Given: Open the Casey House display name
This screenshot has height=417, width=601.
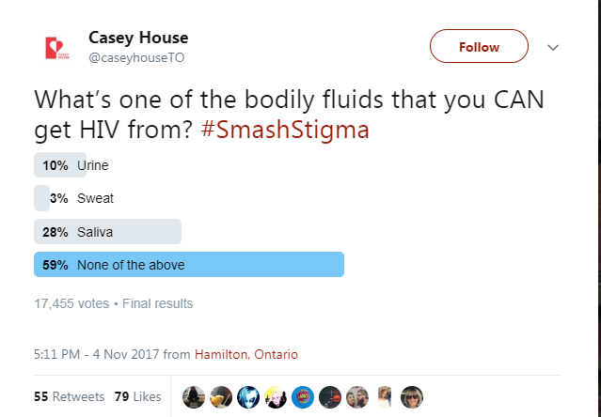Looking at the screenshot, I should pyautogui.click(x=138, y=38).
